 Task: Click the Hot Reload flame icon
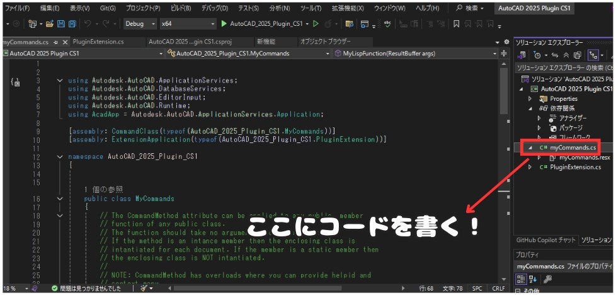click(328, 24)
